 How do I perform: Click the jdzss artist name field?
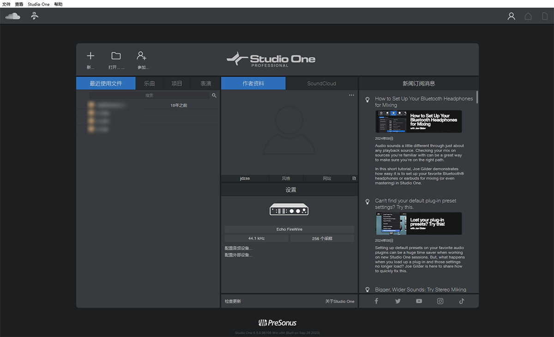245,178
